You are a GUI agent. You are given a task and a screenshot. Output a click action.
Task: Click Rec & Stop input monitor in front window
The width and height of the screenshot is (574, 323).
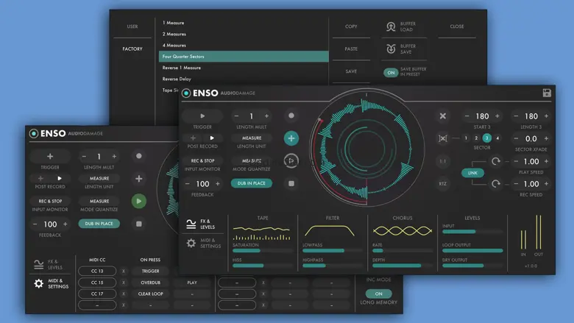pyautogui.click(x=202, y=160)
